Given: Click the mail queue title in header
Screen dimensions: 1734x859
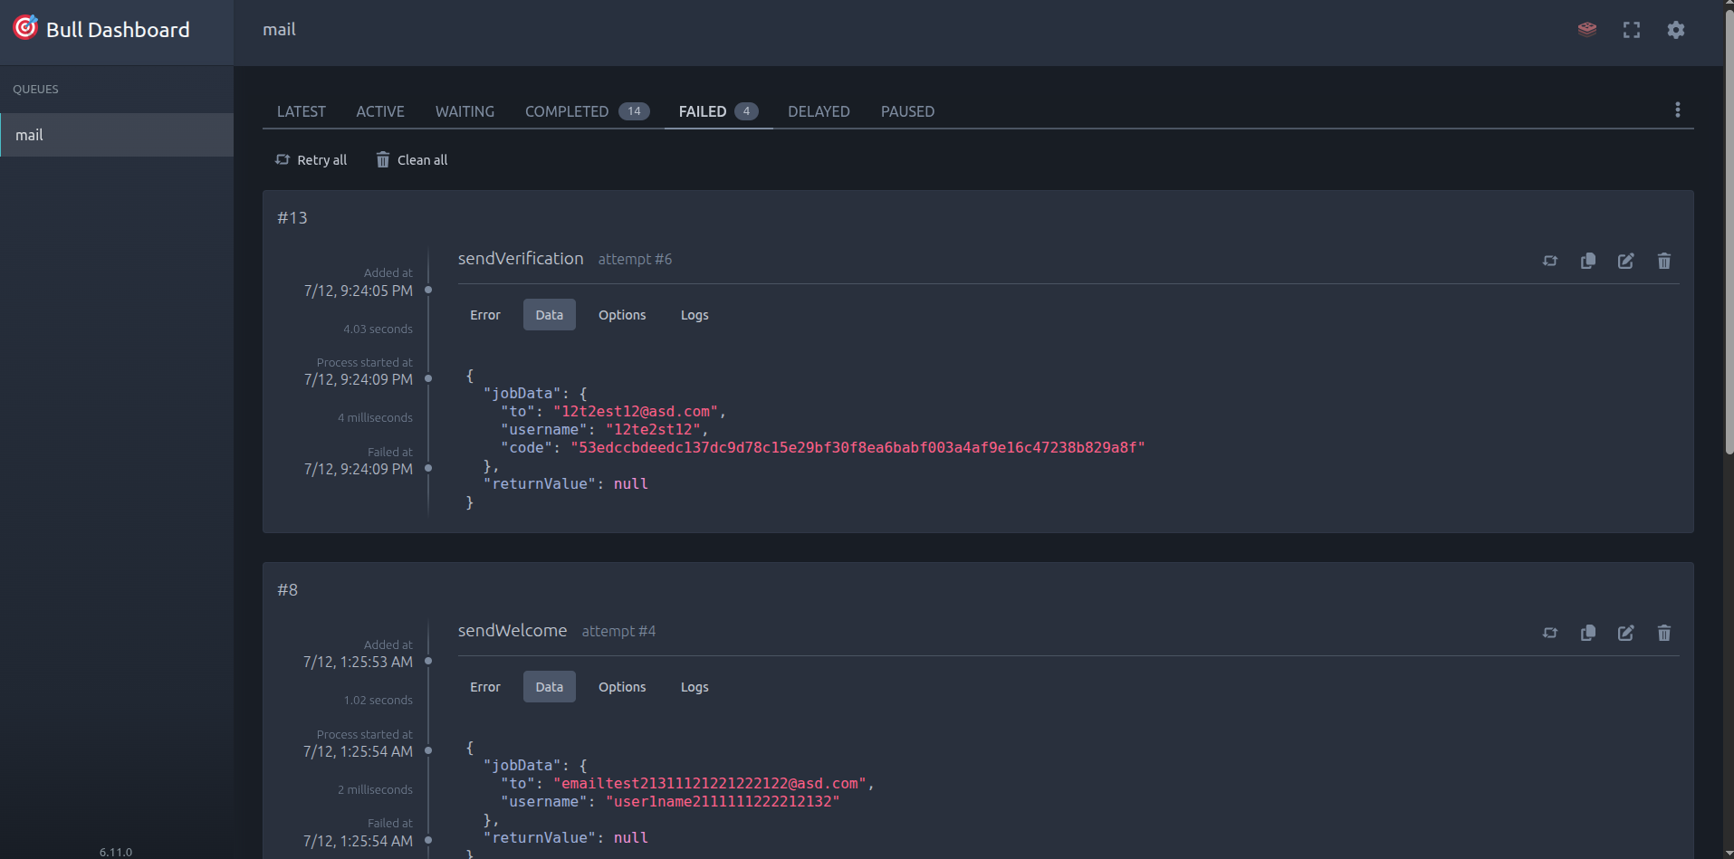Looking at the screenshot, I should point(279,30).
